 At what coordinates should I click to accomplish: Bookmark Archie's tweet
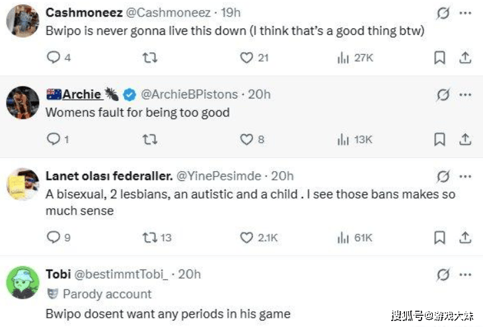coord(439,139)
